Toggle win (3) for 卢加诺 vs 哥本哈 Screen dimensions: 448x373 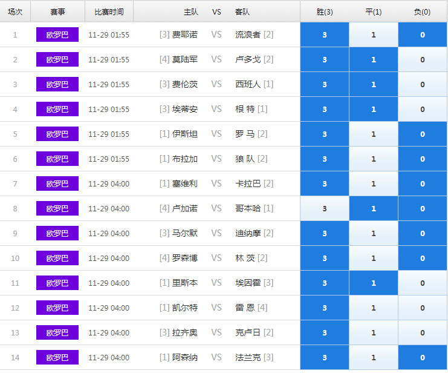point(325,208)
